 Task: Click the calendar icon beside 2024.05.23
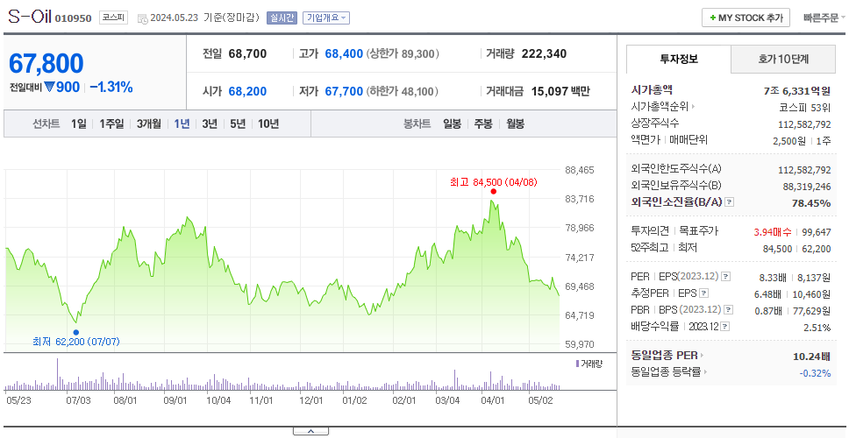coord(142,18)
